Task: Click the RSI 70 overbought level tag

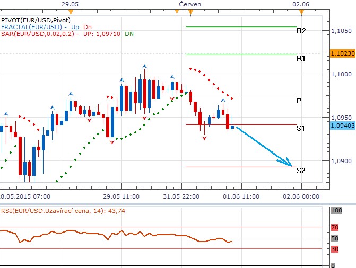Action: 334,227
